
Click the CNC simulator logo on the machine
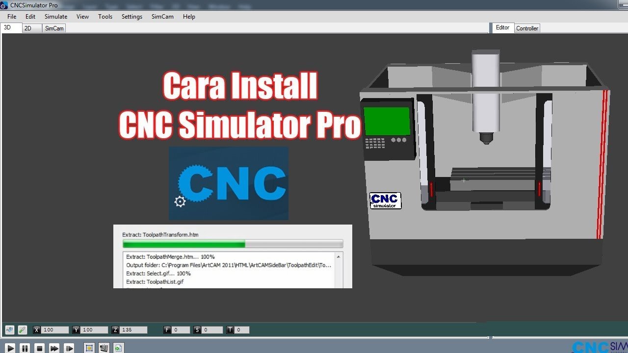[x=386, y=201]
